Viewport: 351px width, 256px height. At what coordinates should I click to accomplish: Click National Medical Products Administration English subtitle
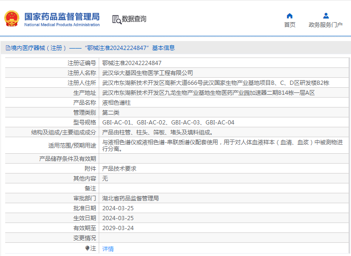click(x=62, y=25)
